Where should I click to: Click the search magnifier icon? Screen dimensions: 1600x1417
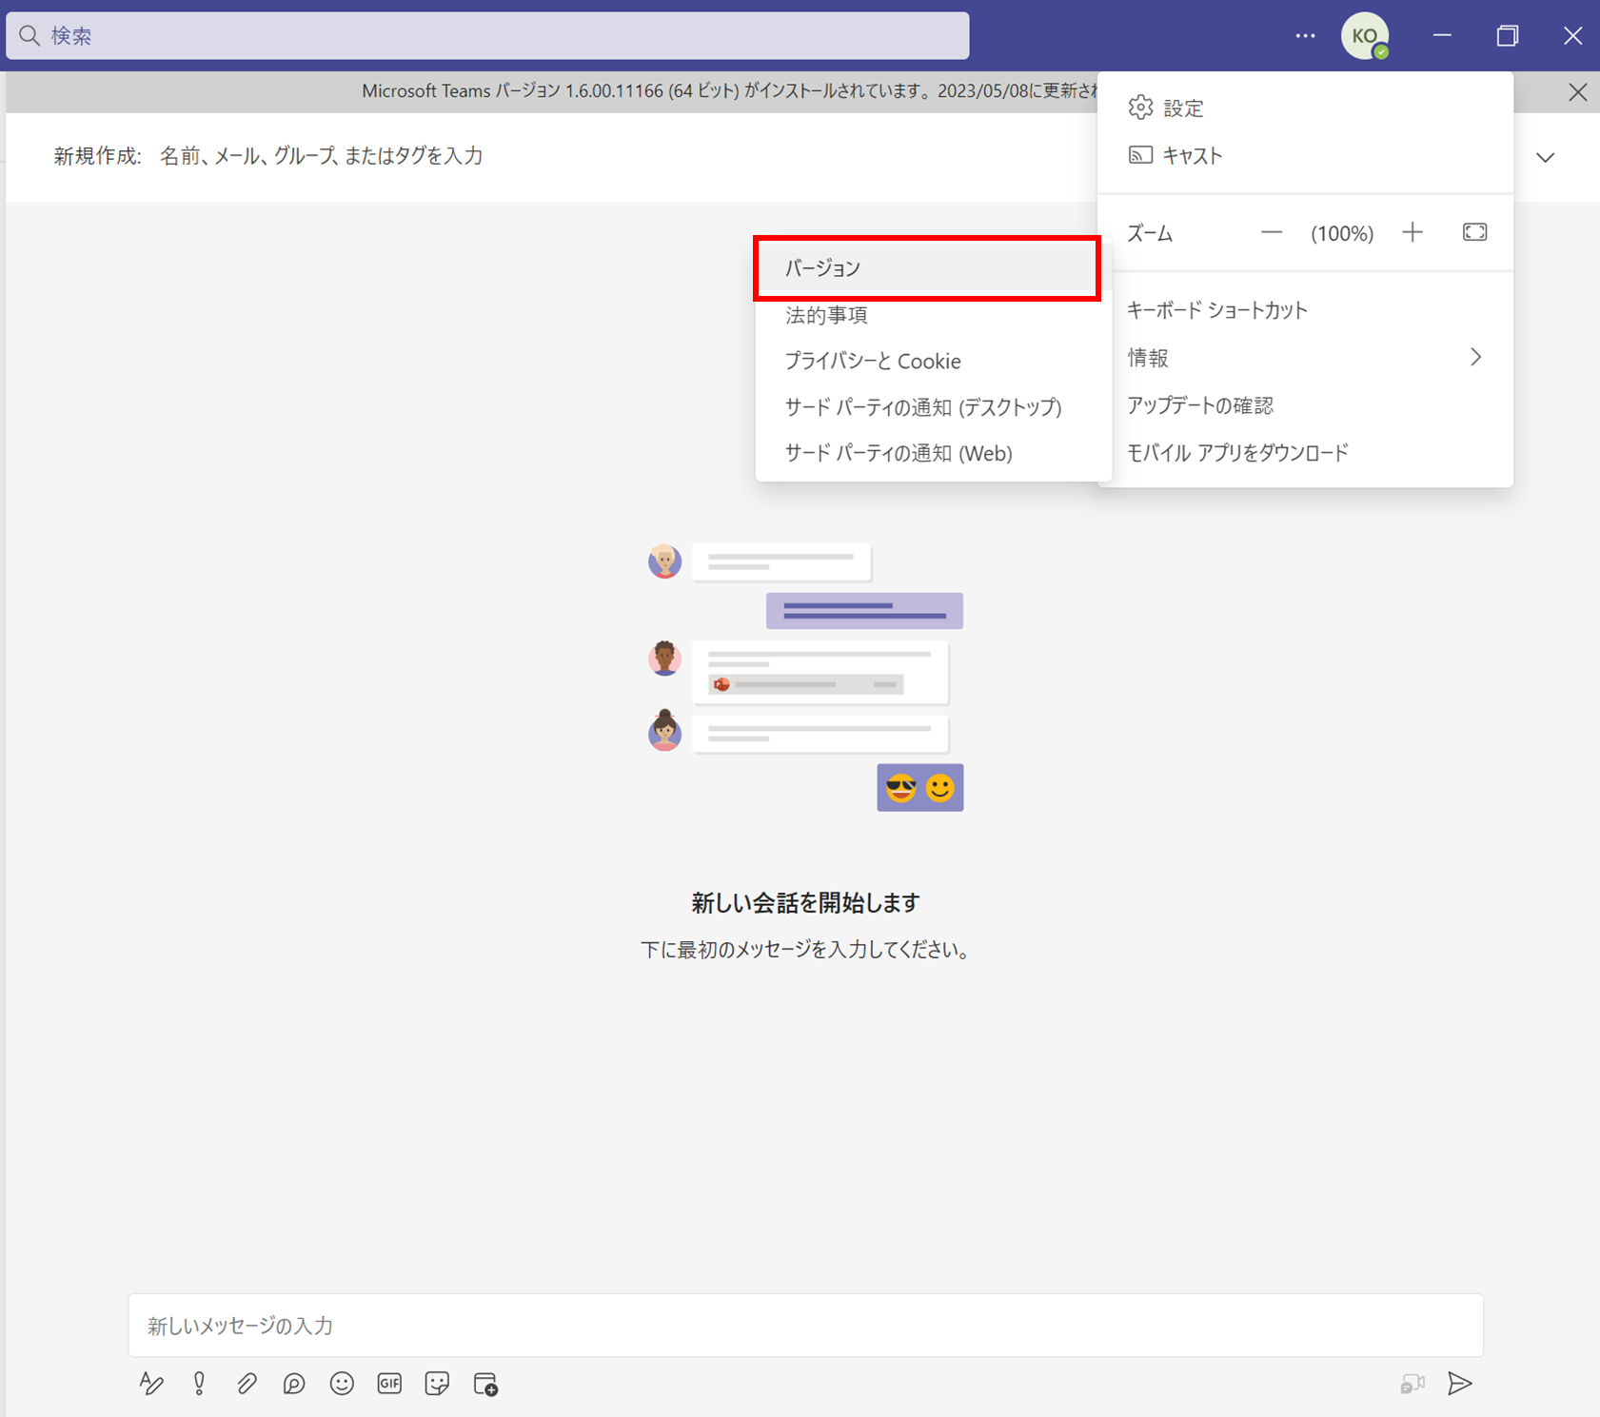(x=30, y=36)
